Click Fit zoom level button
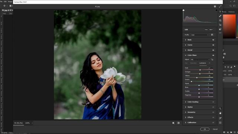The image size is (238, 134). pyautogui.click(x=18, y=123)
